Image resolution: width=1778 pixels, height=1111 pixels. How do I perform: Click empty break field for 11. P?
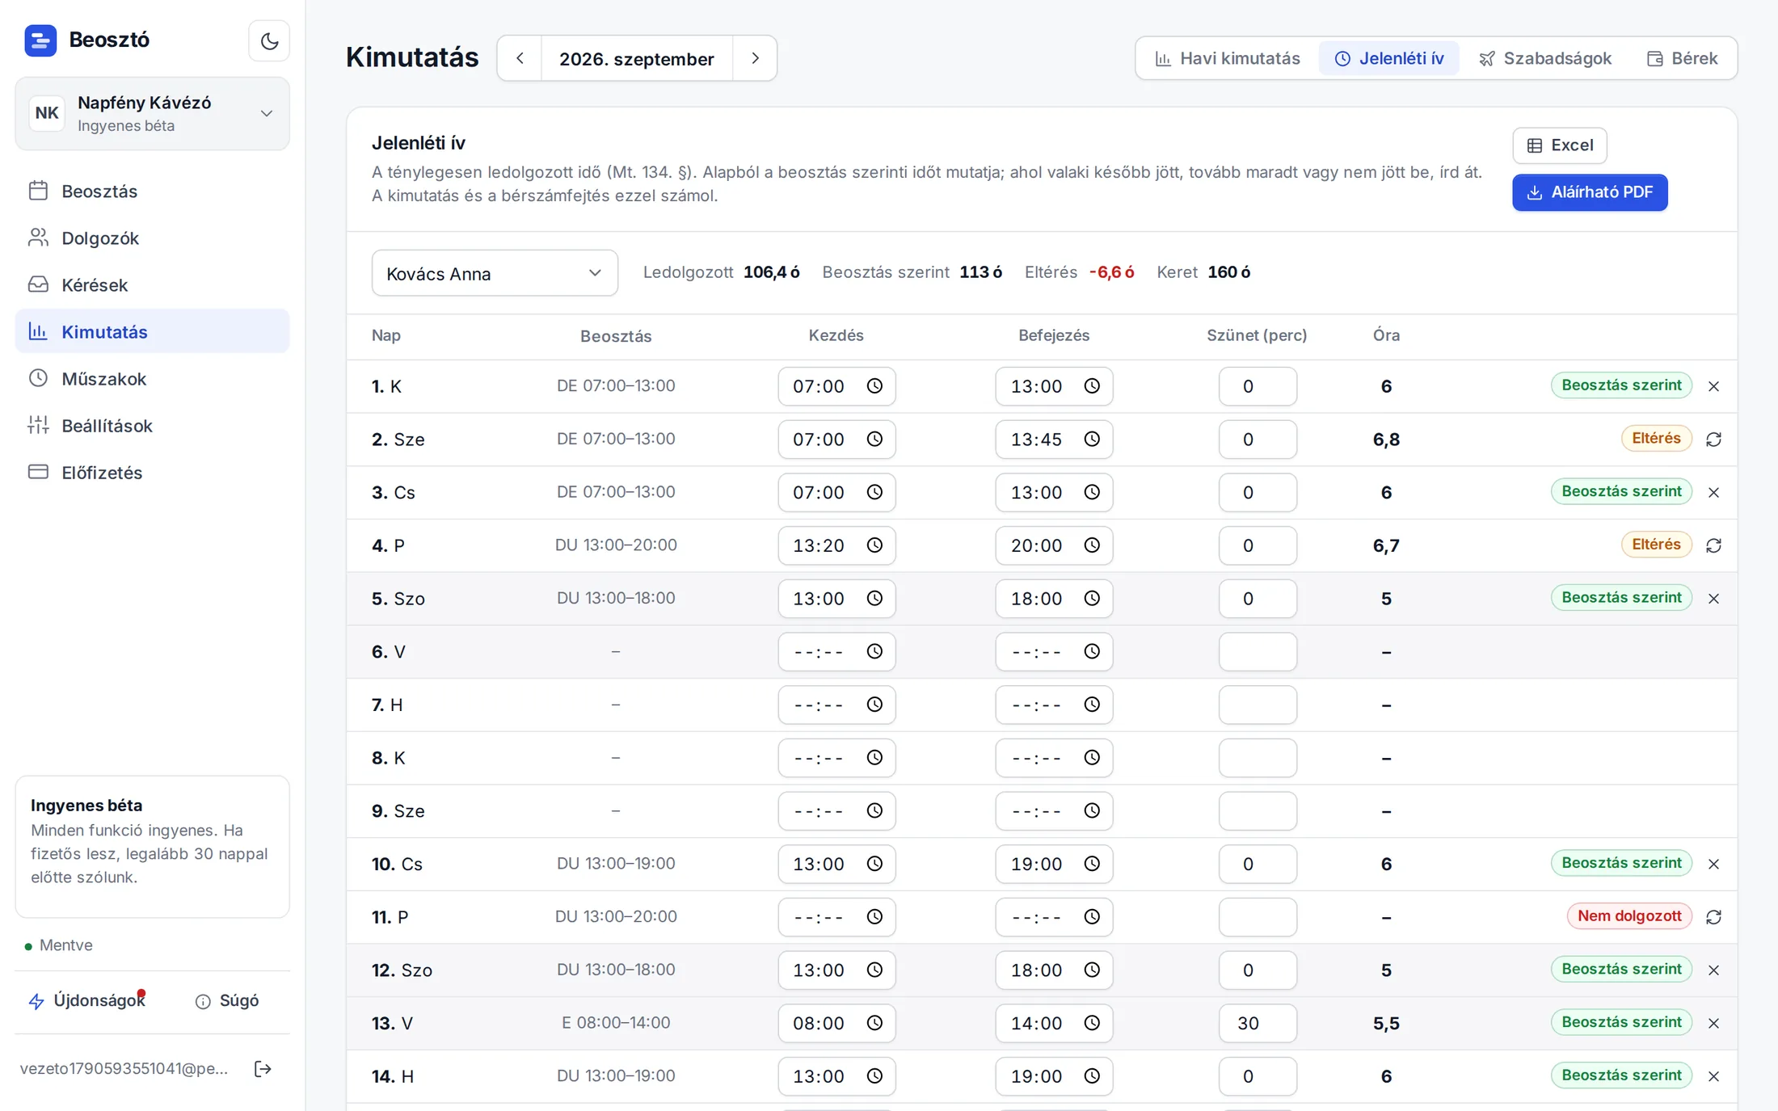1258,917
